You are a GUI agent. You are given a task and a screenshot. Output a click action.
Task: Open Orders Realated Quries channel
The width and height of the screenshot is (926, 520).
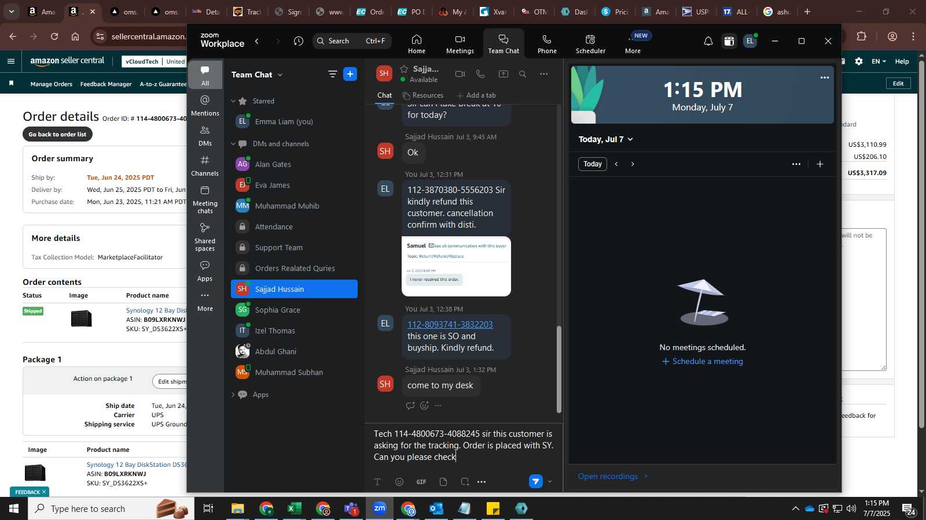click(x=294, y=269)
